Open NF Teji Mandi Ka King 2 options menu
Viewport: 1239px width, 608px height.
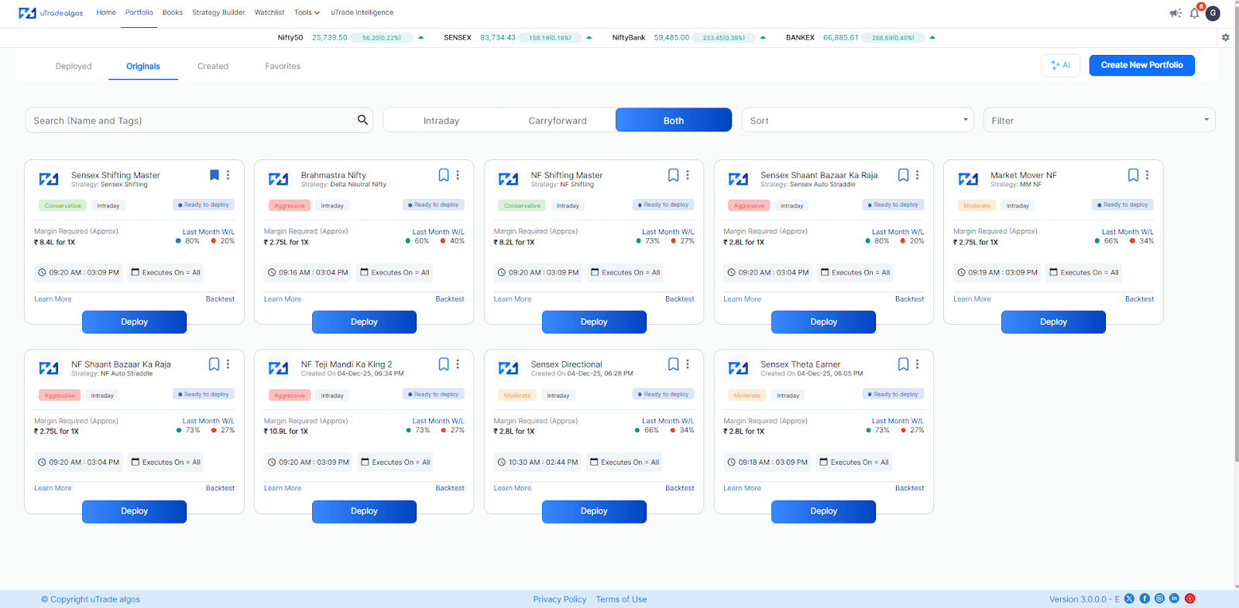pos(458,364)
